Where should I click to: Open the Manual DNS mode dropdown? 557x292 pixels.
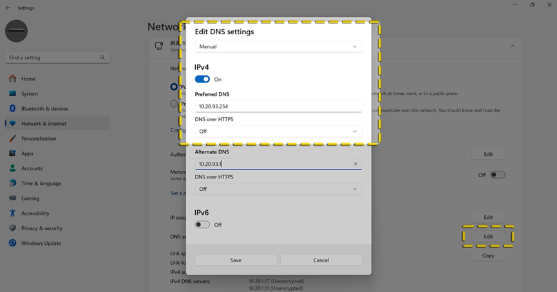[x=278, y=46]
